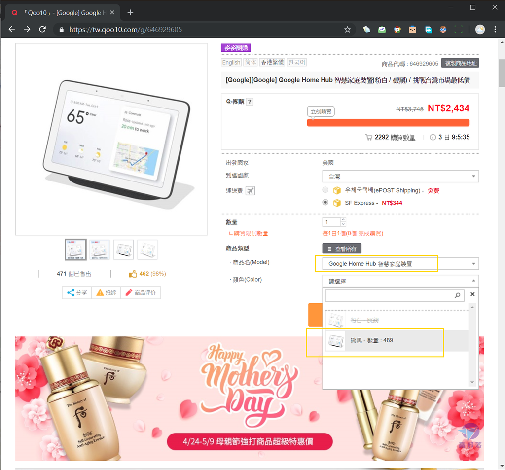Click the color list scrollbar down arrow
The height and width of the screenshot is (470, 505).
(472, 382)
